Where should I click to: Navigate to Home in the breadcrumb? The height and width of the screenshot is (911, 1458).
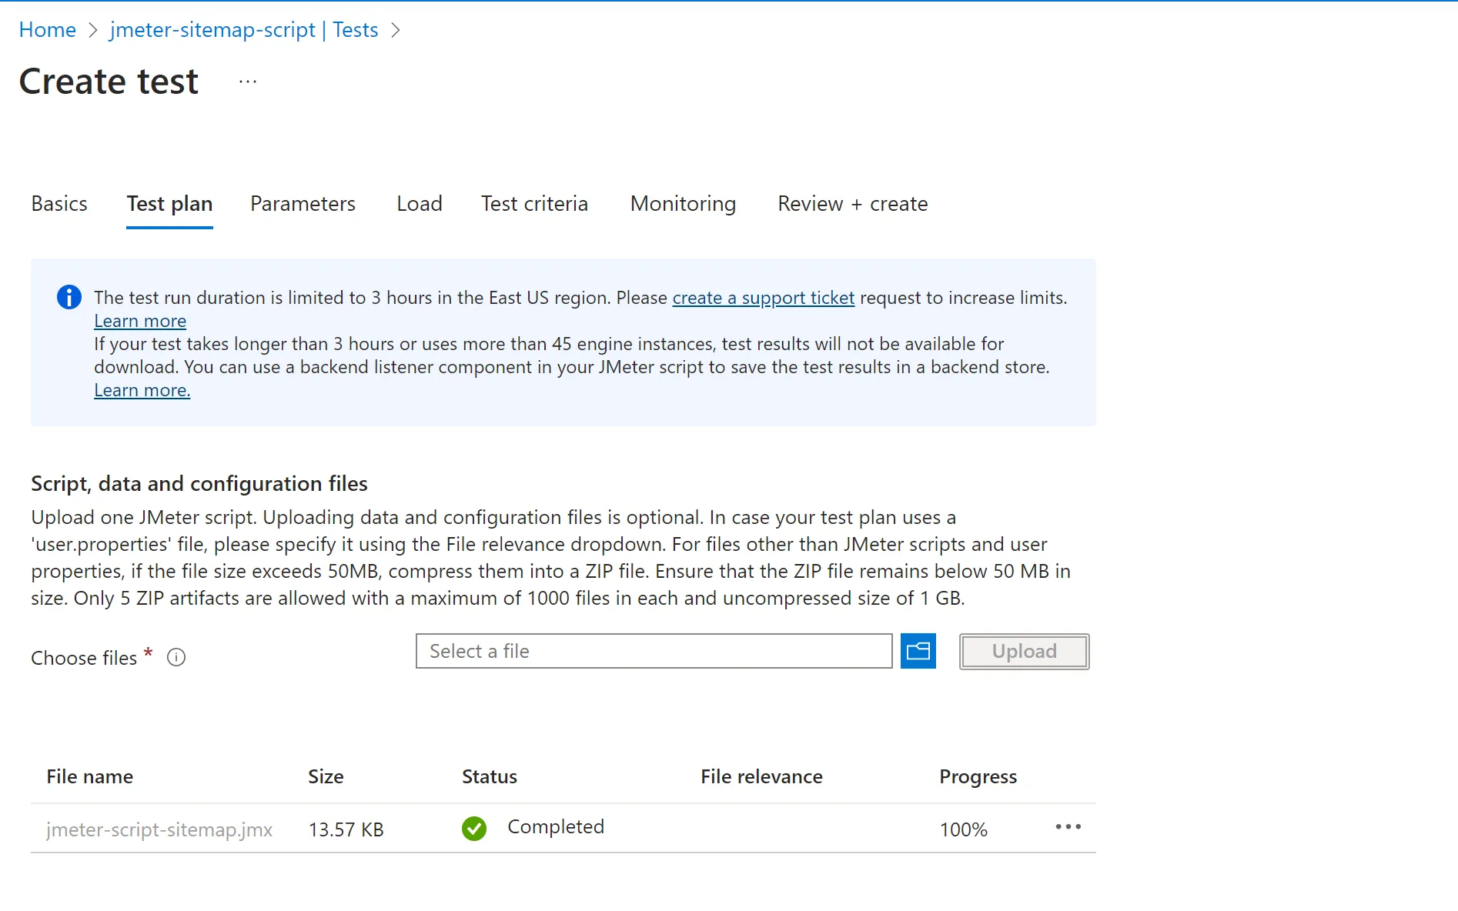(x=48, y=30)
